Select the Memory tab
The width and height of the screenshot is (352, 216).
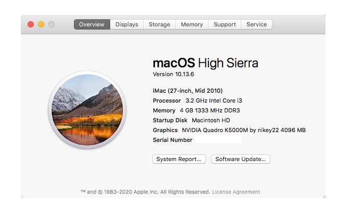tap(192, 24)
